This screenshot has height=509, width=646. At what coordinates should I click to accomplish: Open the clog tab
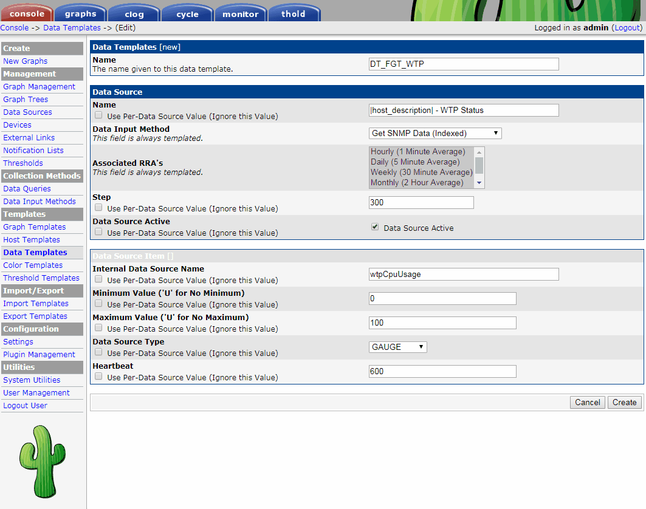pyautogui.click(x=133, y=13)
